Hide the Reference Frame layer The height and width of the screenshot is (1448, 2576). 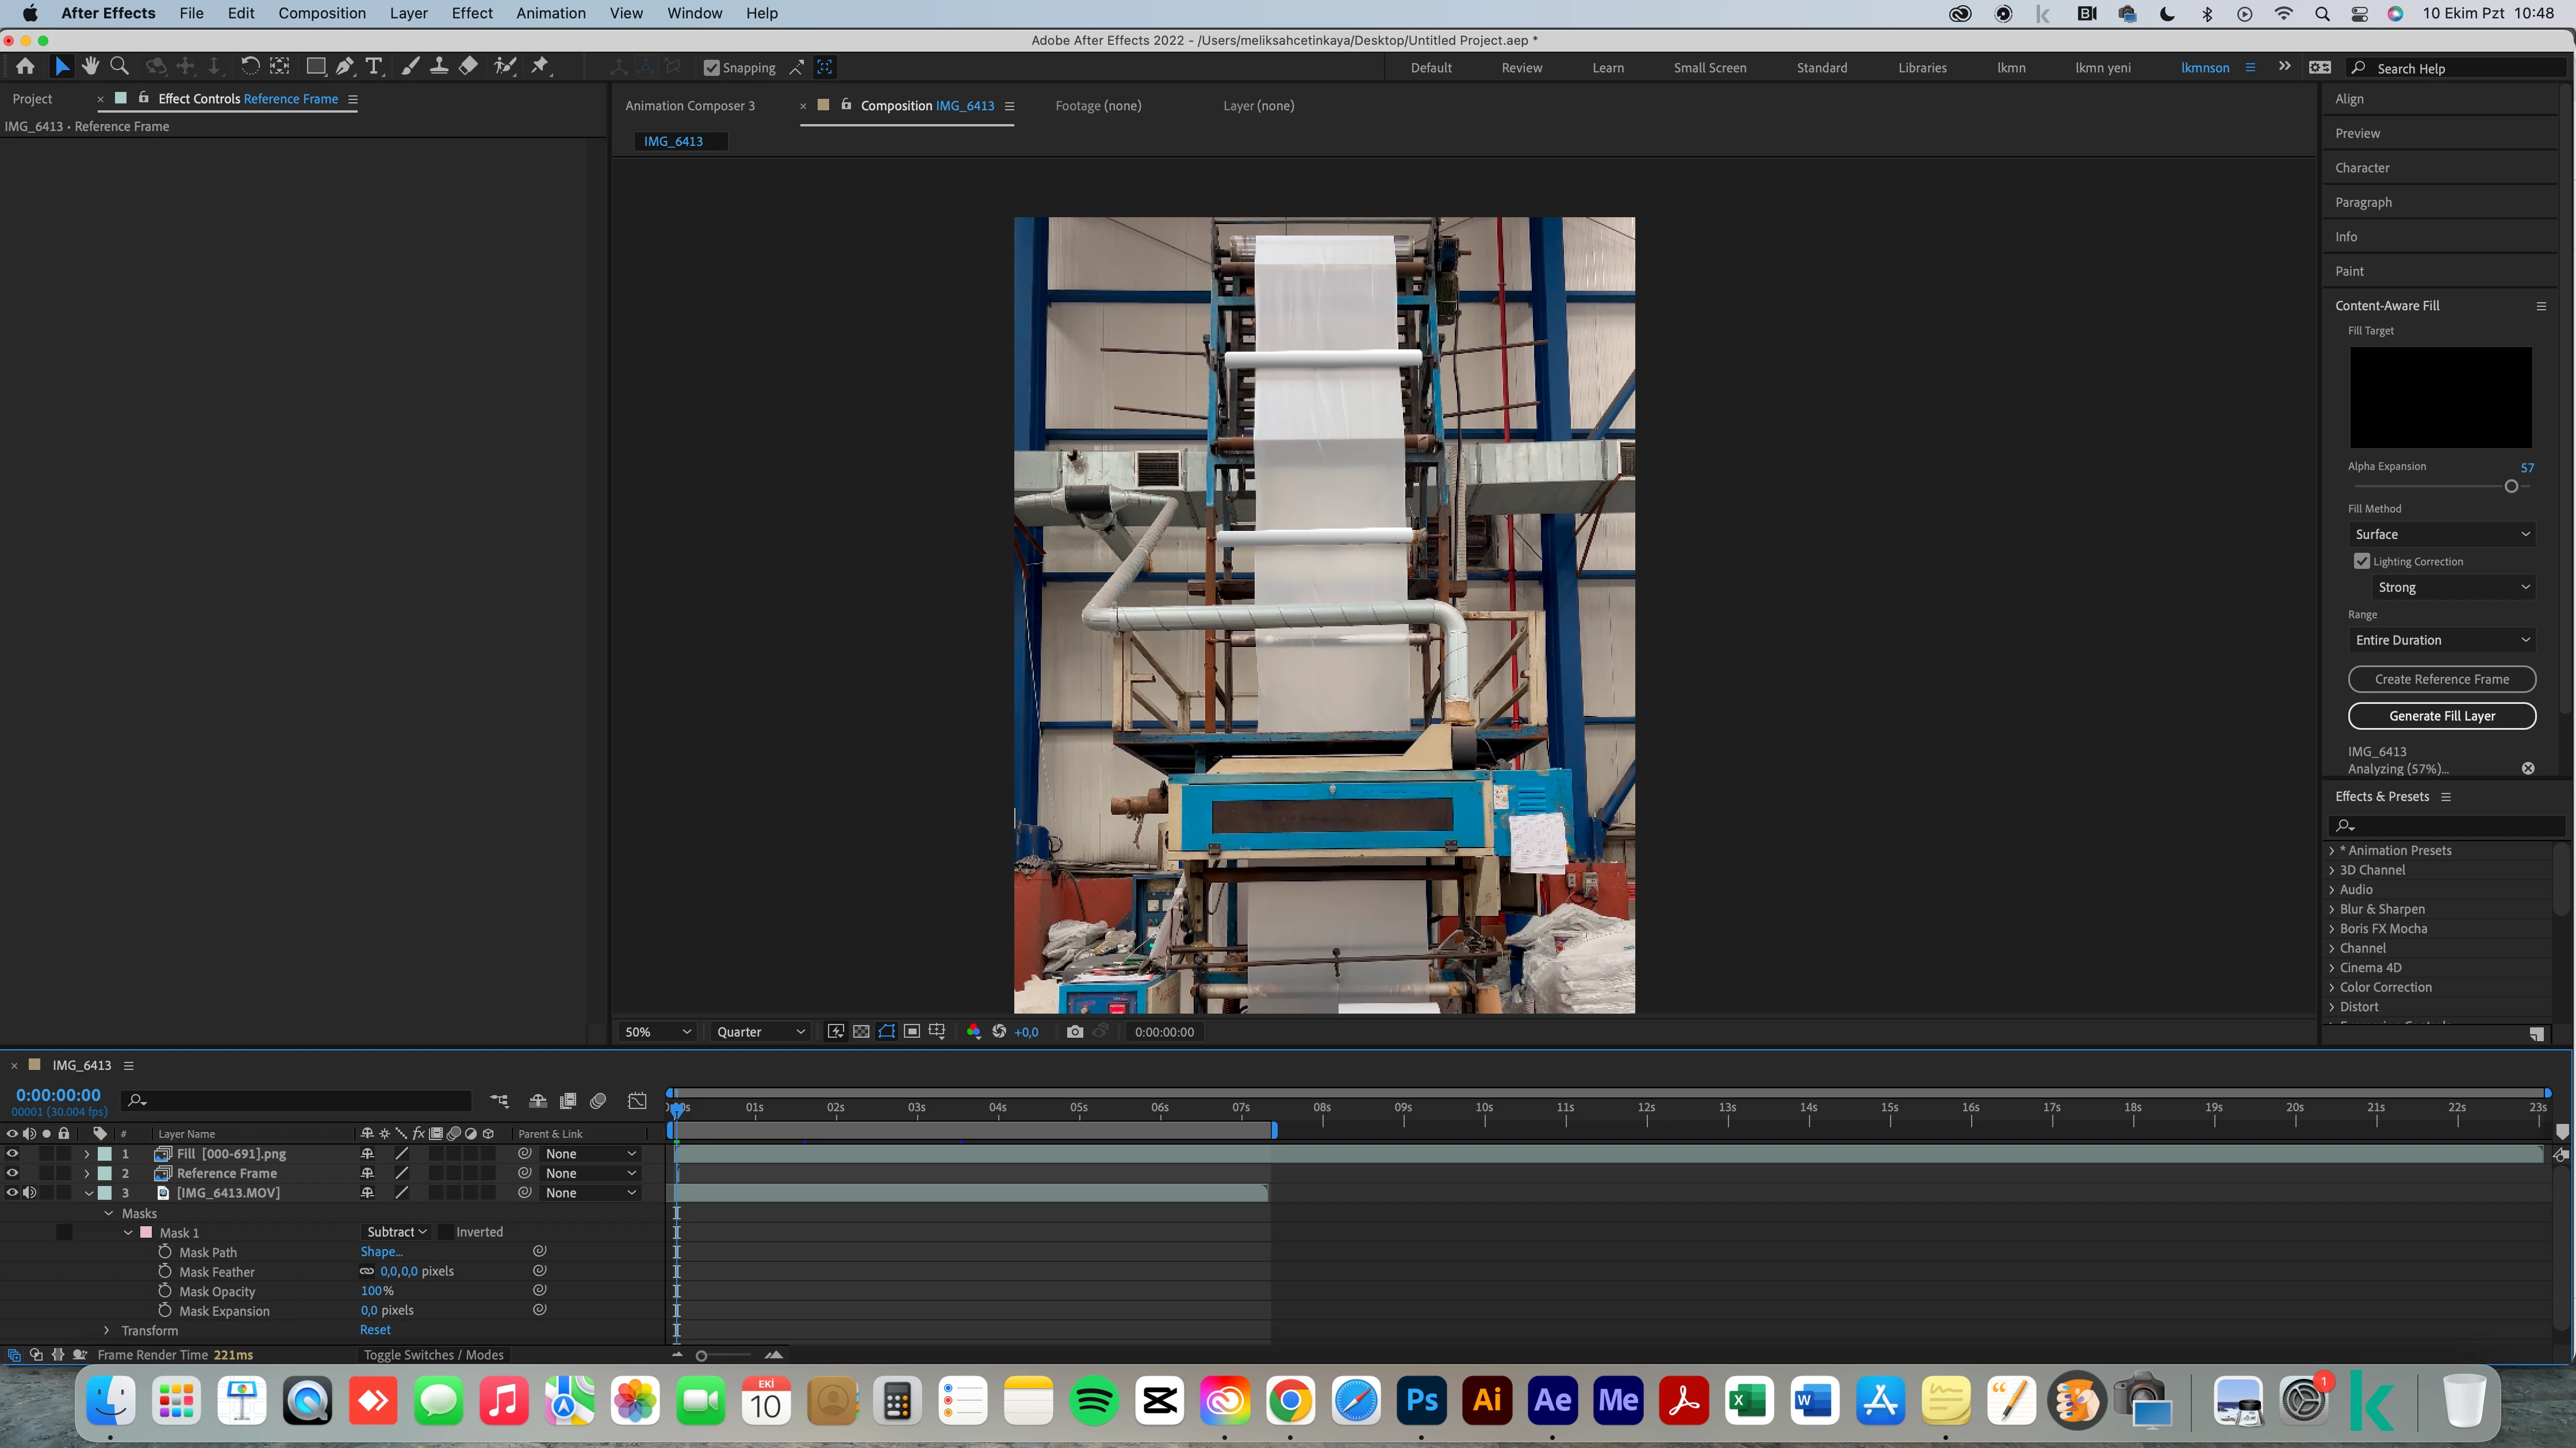point(12,1173)
